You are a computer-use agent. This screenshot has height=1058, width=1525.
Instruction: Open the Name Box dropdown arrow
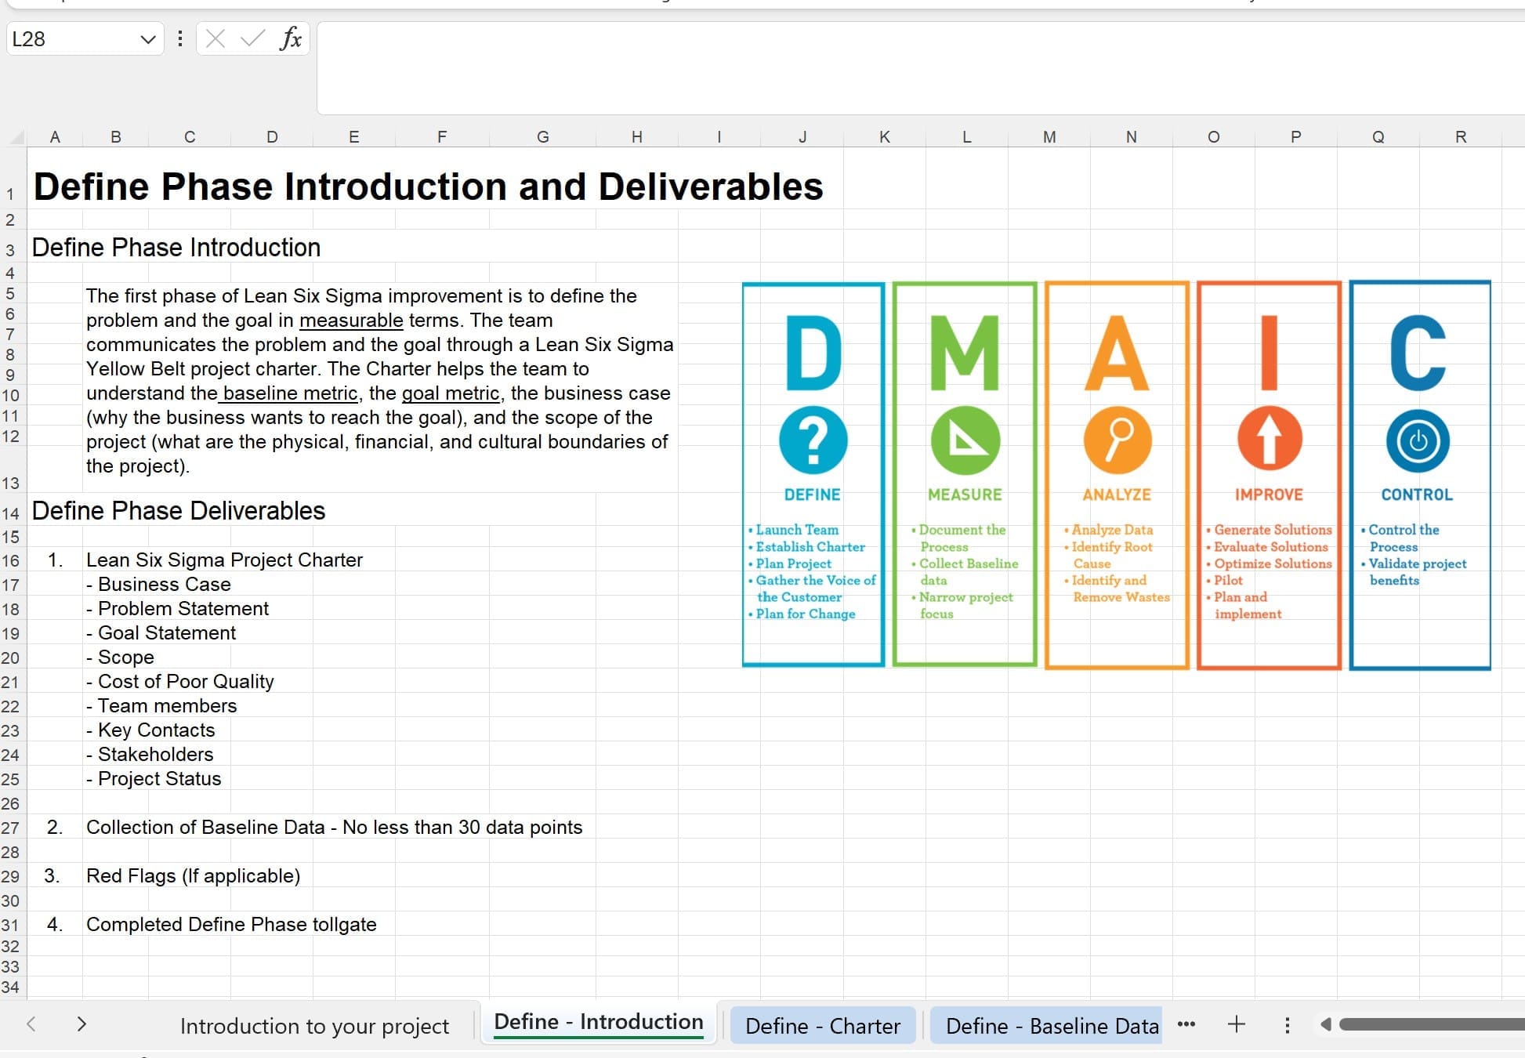coord(147,39)
